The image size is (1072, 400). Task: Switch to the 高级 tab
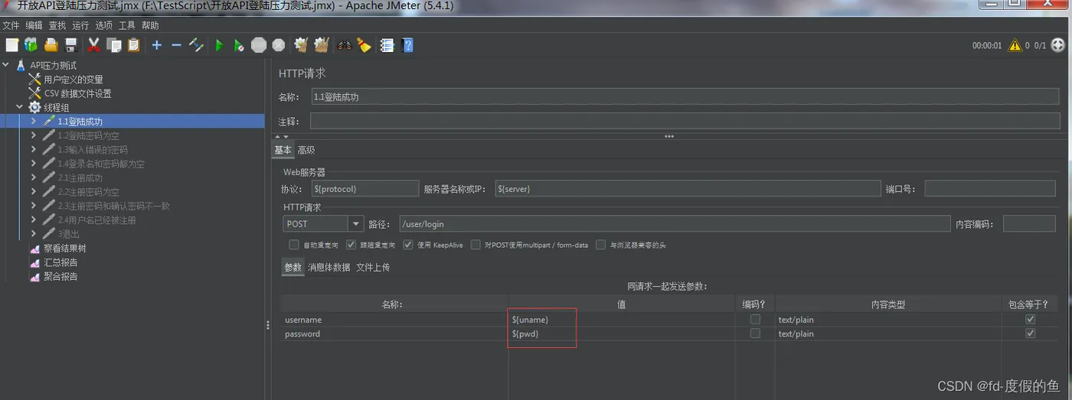[306, 150]
